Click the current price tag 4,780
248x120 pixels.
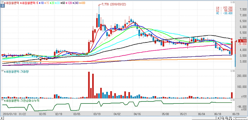[243, 41]
